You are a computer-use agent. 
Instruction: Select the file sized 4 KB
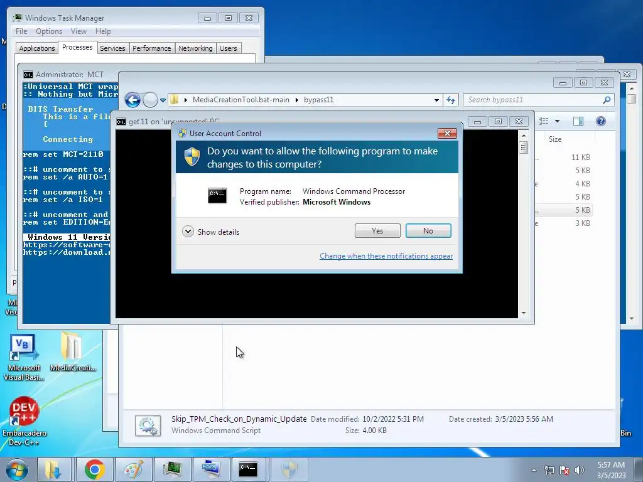[x=582, y=184]
